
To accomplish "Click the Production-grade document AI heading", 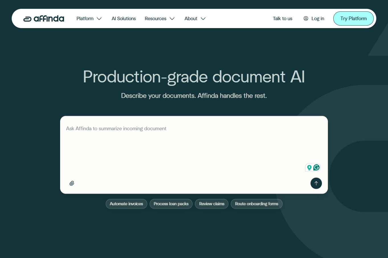I will (194, 77).
